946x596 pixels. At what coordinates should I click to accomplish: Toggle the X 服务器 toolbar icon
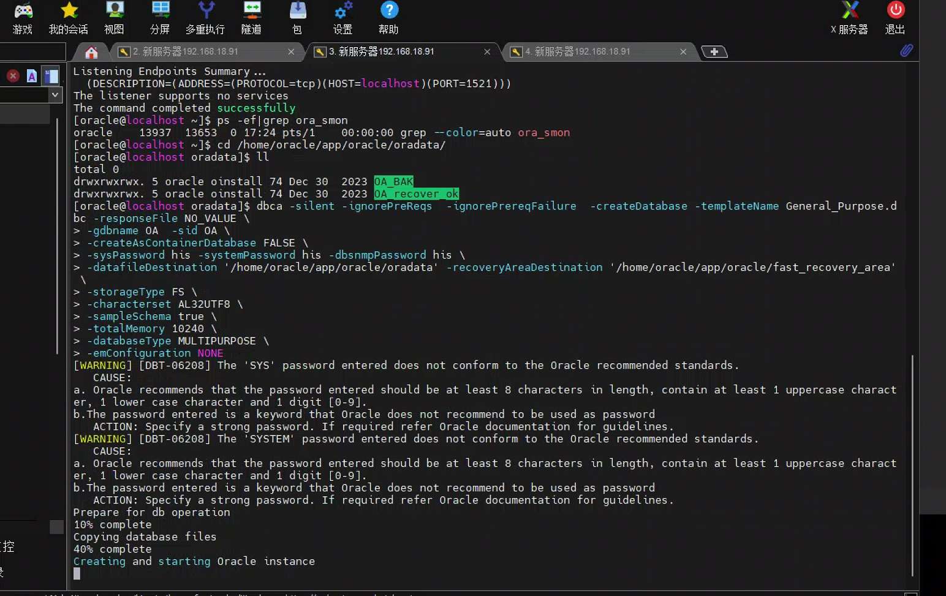849,18
